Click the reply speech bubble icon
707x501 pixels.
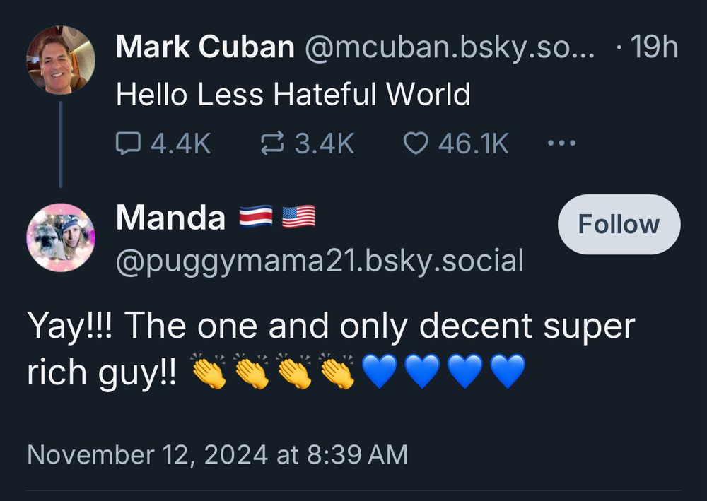[127, 144]
